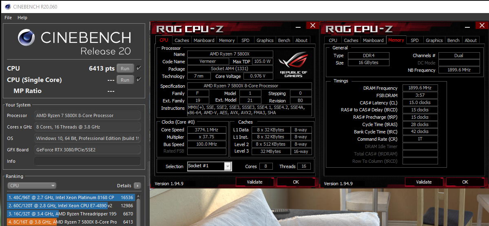Switch to CPU tab in right CPU-Z window
Viewport: 489px width, 226px height.
333,40
